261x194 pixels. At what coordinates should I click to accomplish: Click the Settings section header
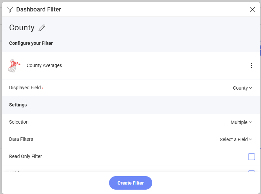coord(18,105)
